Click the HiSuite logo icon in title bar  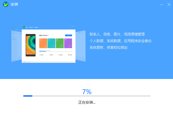pyautogui.click(x=6, y=5)
